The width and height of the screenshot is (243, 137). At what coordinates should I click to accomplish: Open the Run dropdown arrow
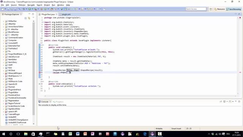click(32, 9)
